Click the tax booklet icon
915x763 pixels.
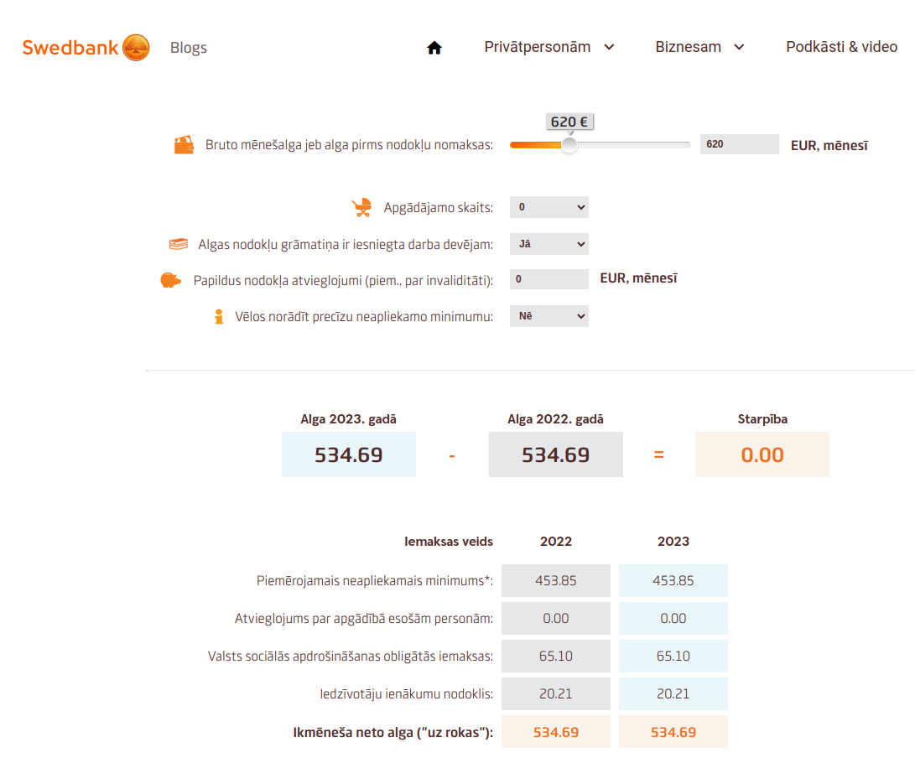point(178,245)
